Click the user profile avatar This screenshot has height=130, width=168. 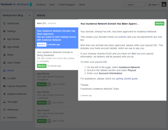tap(164, 4)
